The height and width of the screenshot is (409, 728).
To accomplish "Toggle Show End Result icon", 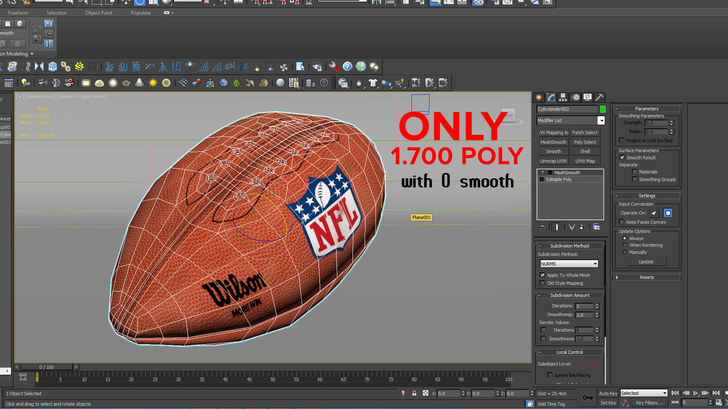I will pyautogui.click(x=557, y=227).
